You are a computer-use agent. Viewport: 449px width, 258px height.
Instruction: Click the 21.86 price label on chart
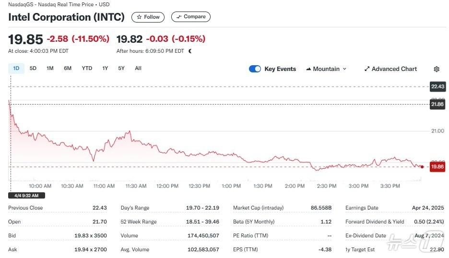[437, 105]
